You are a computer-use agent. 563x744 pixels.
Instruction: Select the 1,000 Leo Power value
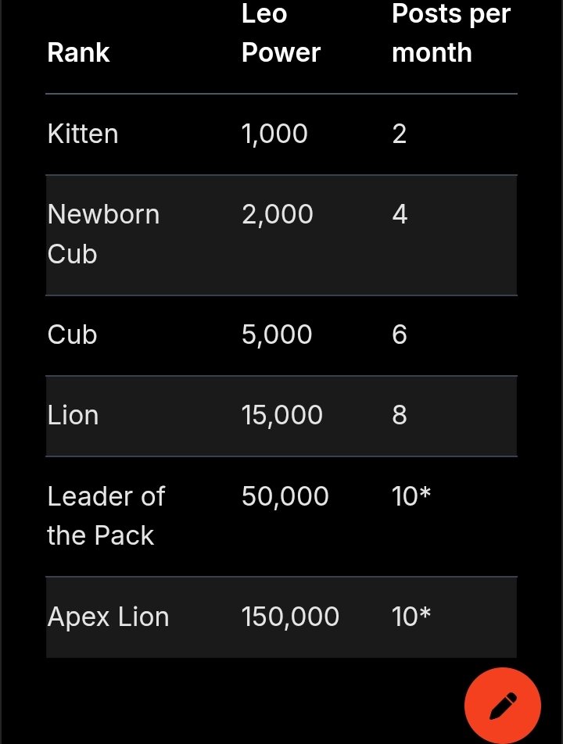274,134
